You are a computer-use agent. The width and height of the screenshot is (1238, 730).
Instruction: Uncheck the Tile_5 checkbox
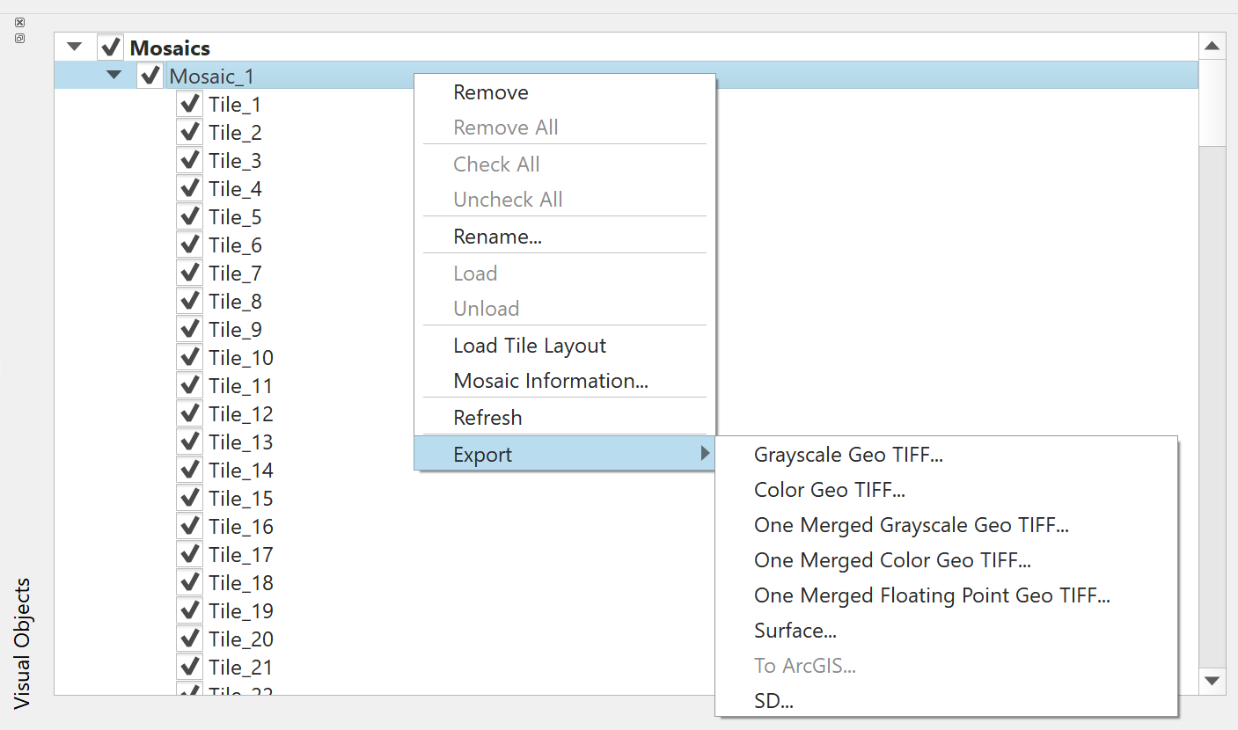(189, 216)
